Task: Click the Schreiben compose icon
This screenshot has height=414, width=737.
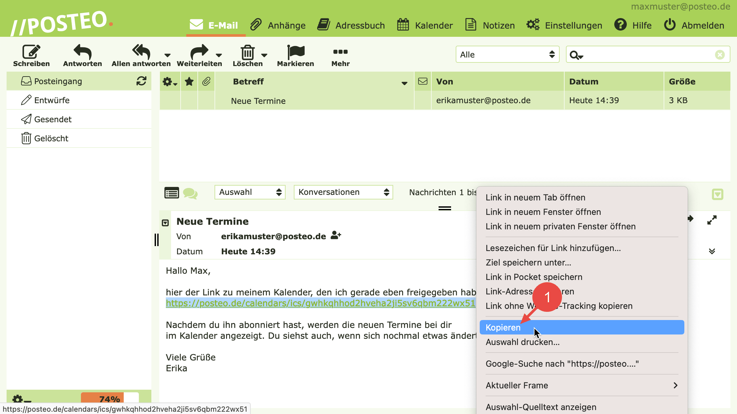Action: (31, 52)
